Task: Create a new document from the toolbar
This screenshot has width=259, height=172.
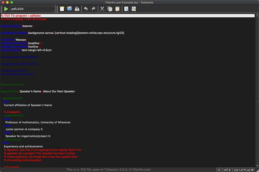Action: click(x=62, y=9)
